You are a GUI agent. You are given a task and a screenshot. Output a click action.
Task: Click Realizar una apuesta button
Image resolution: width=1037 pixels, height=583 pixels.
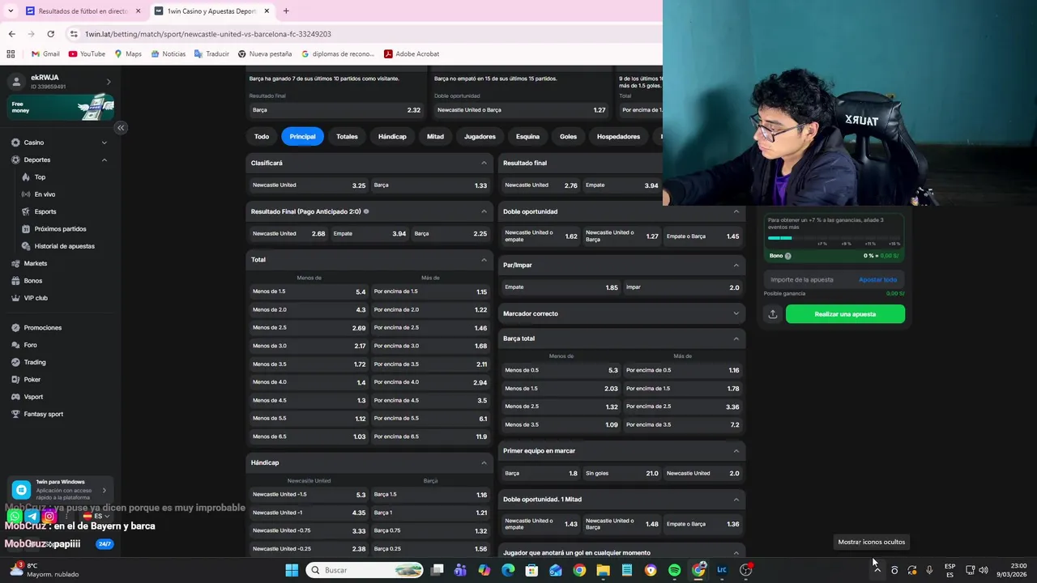click(845, 314)
